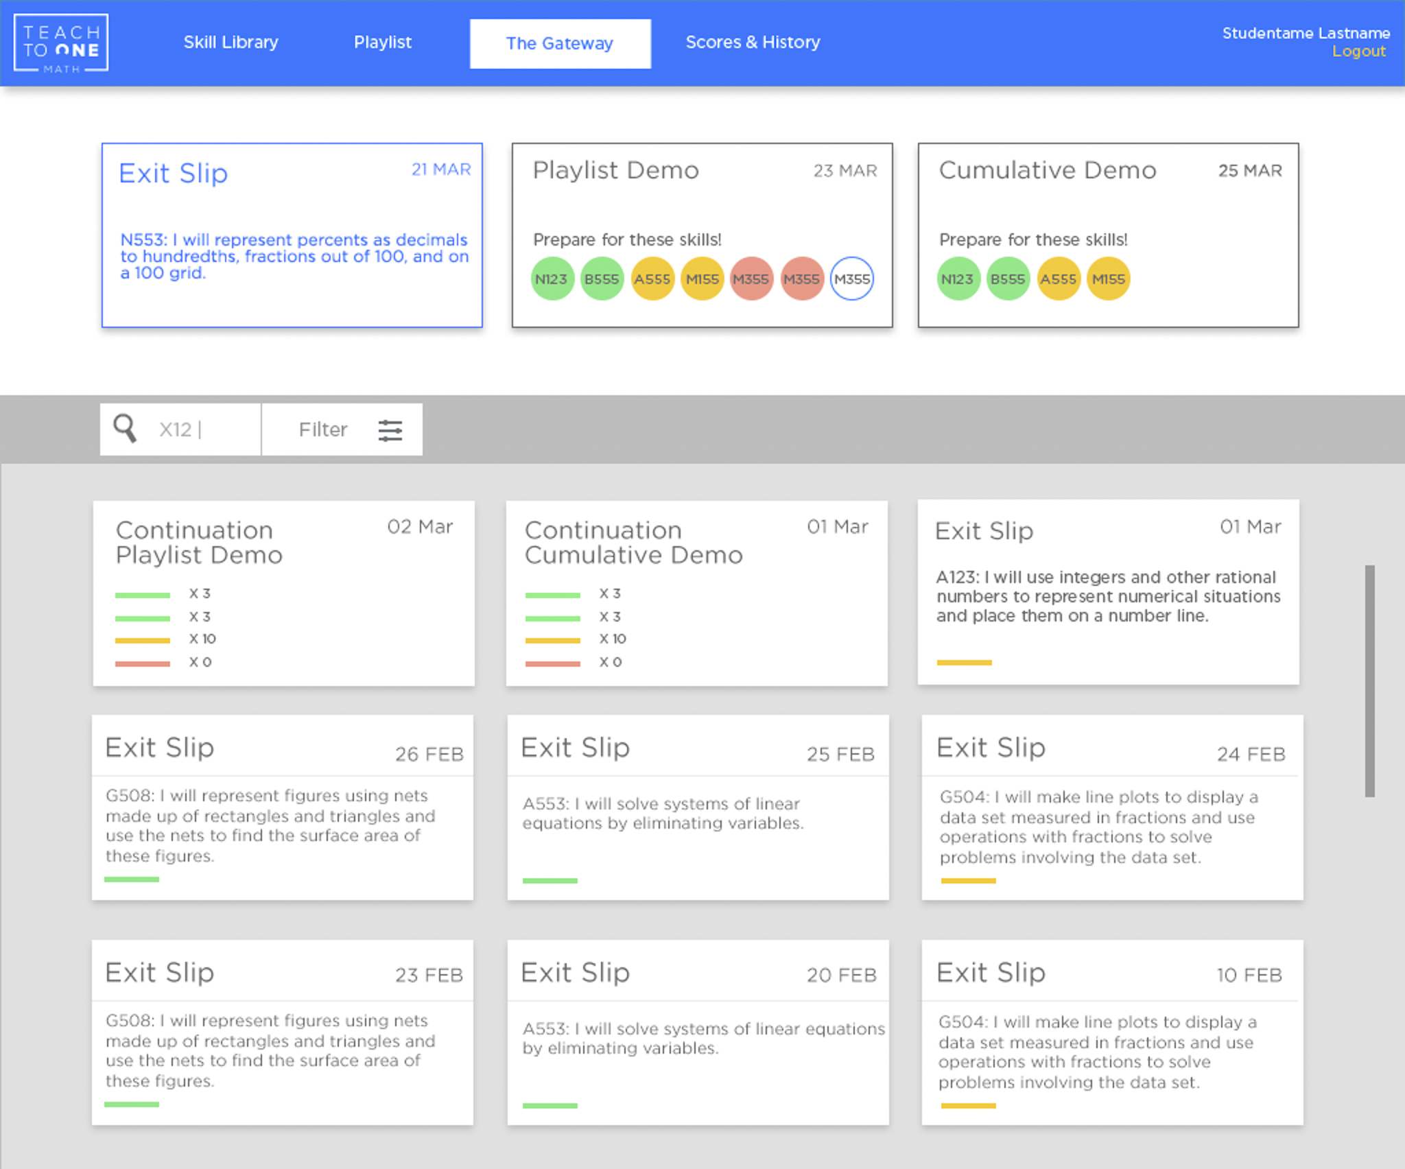Viewport: 1405px width, 1169px height.
Task: Open Continuation Playlist Demo 02 Mar card
Action: (x=283, y=593)
